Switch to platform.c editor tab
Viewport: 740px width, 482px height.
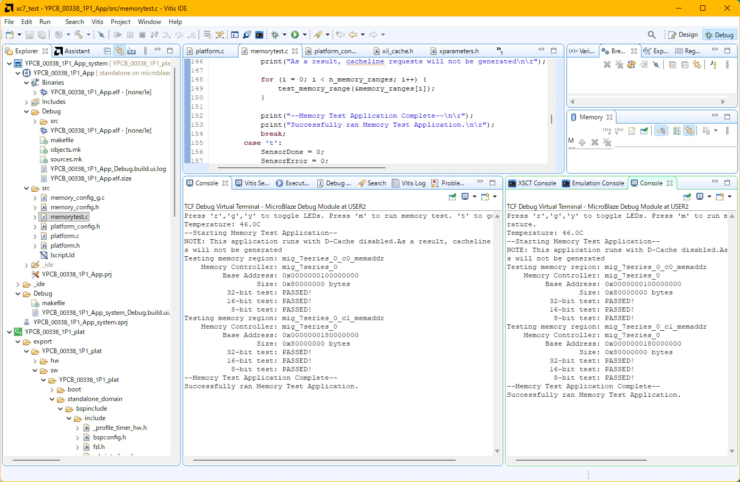point(209,51)
